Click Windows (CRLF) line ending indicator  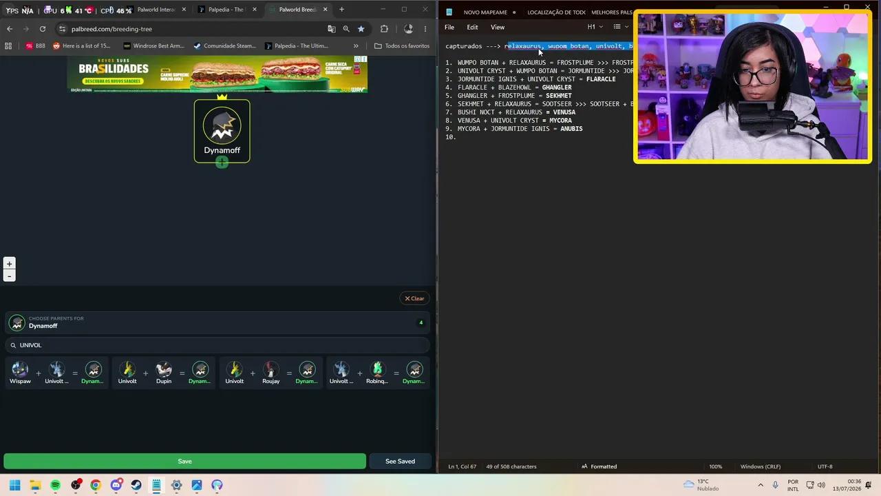761,466
